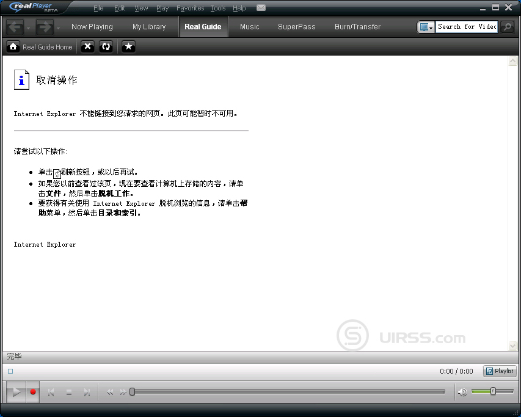Viewport: 521px width, 417px height.
Task: Click the Back navigation arrow
Action: (15, 27)
